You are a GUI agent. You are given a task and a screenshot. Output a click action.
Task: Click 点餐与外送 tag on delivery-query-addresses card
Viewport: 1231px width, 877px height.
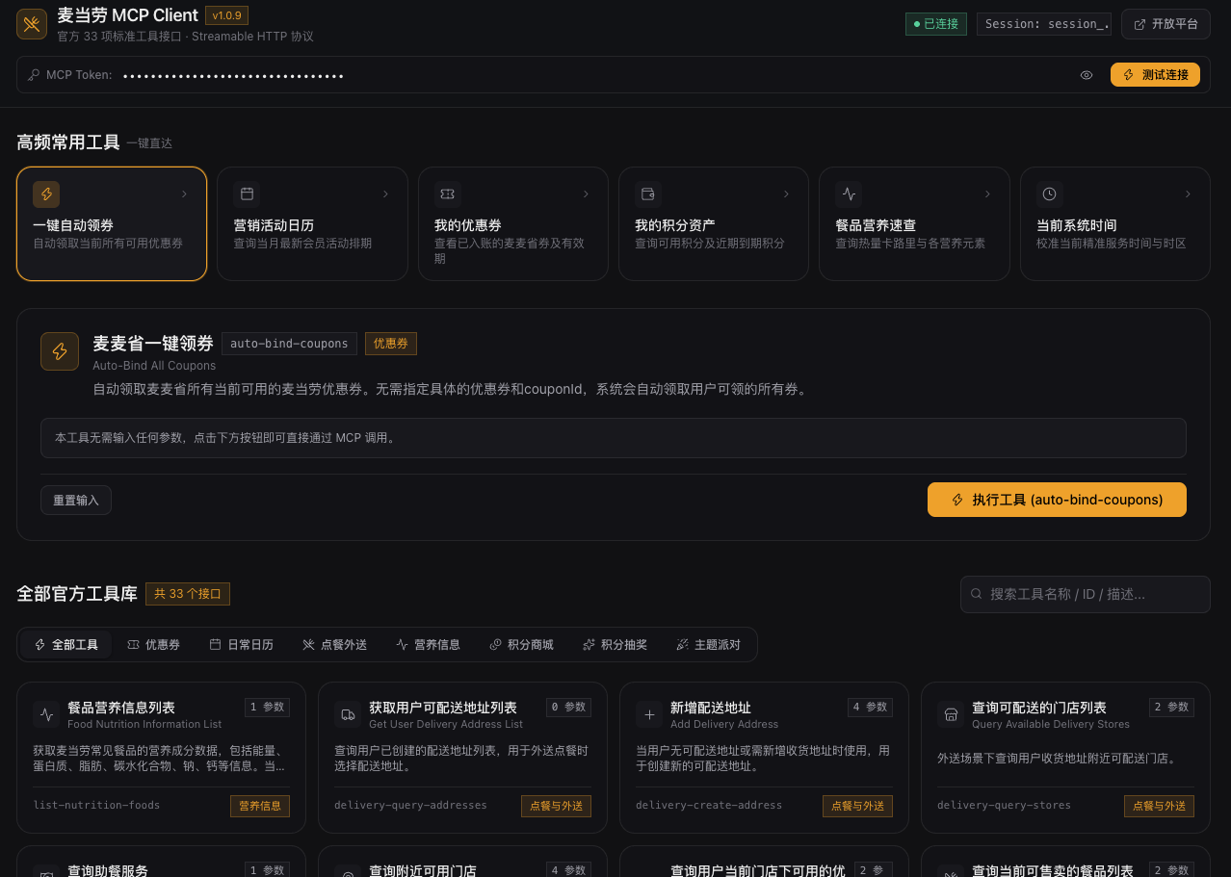[556, 806]
